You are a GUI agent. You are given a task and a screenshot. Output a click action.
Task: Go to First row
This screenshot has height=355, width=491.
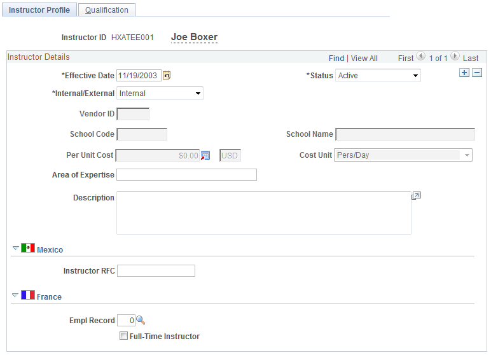click(406, 59)
